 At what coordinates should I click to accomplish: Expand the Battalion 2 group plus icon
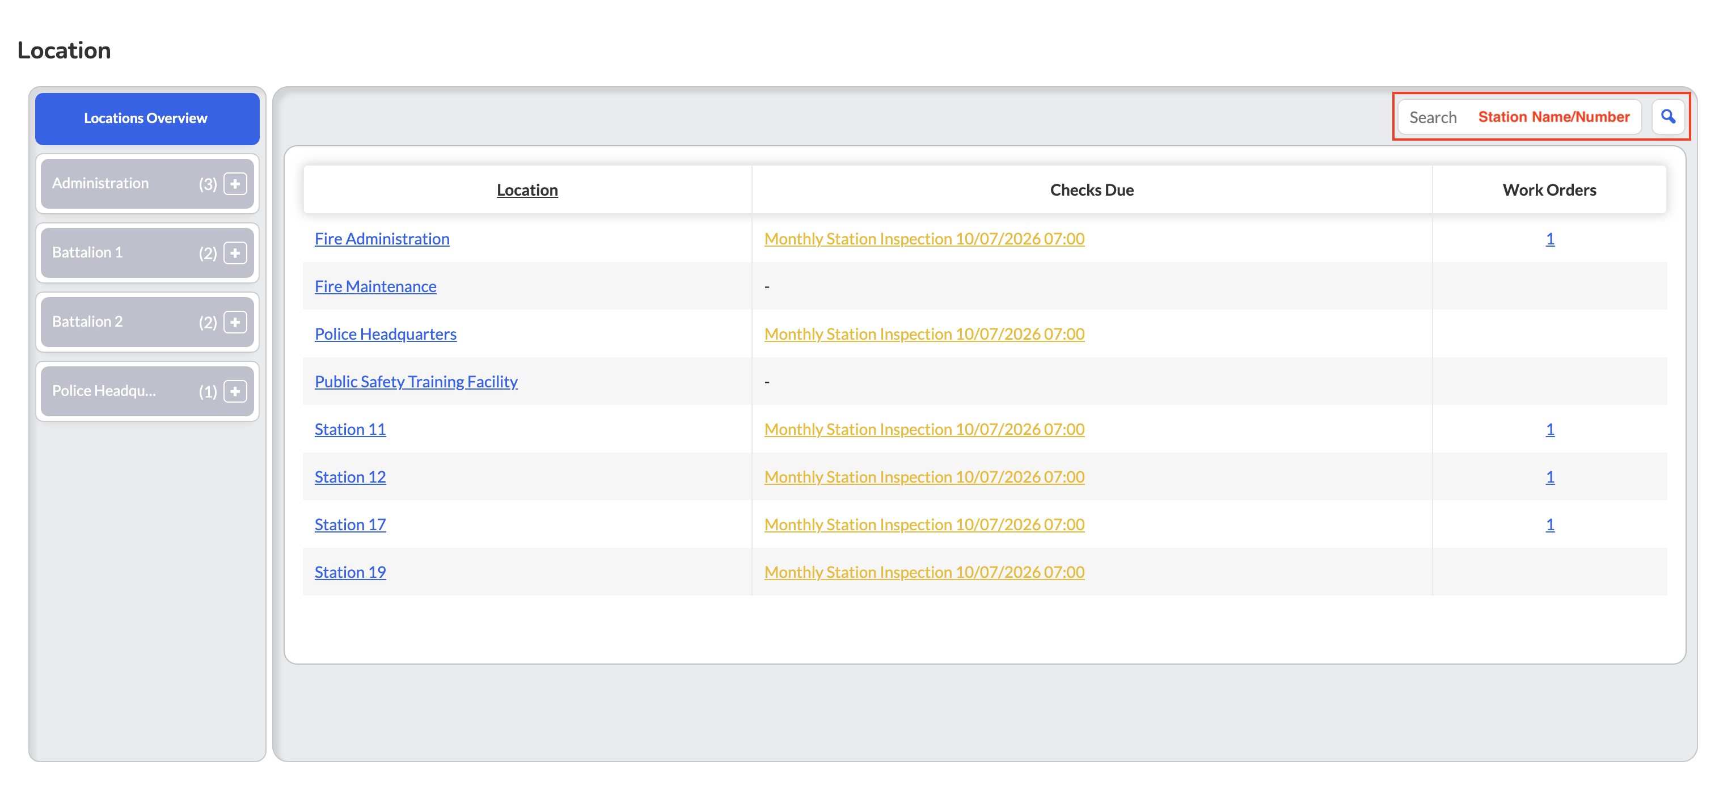point(235,322)
